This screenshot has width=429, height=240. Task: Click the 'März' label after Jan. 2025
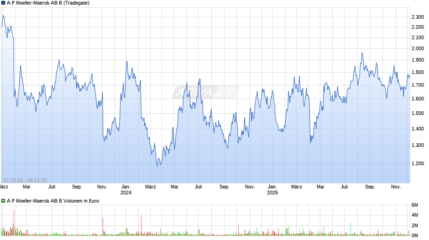296,187
